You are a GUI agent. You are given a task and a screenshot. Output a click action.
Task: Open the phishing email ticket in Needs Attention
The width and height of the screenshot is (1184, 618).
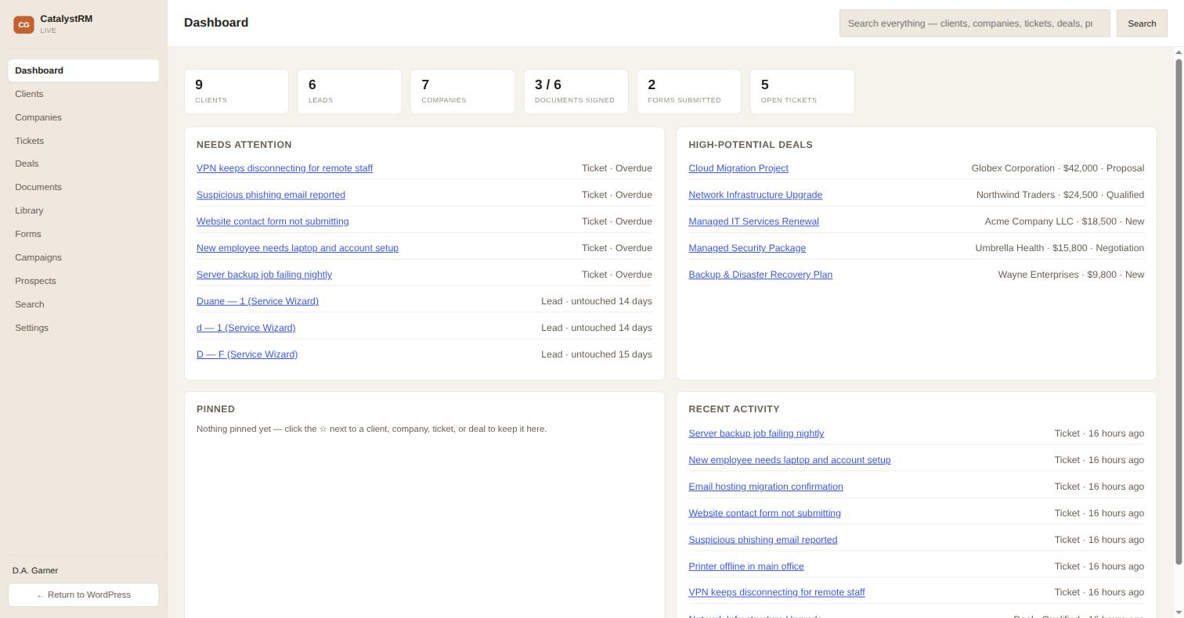point(271,195)
